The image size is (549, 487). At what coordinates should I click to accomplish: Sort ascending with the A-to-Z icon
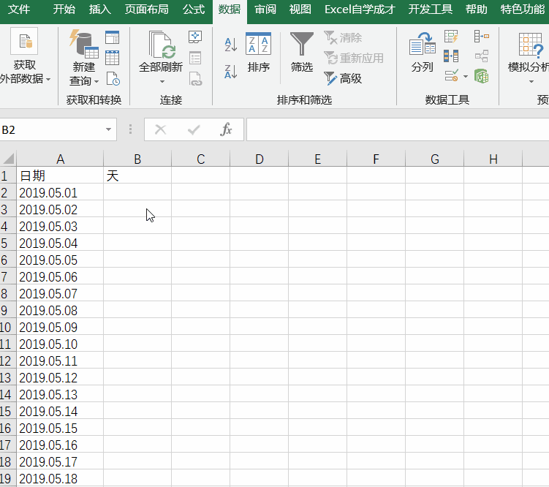tap(231, 45)
